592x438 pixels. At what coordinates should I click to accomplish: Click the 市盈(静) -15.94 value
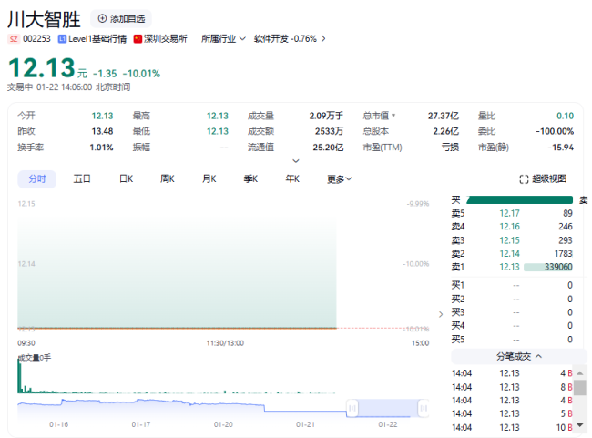561,148
